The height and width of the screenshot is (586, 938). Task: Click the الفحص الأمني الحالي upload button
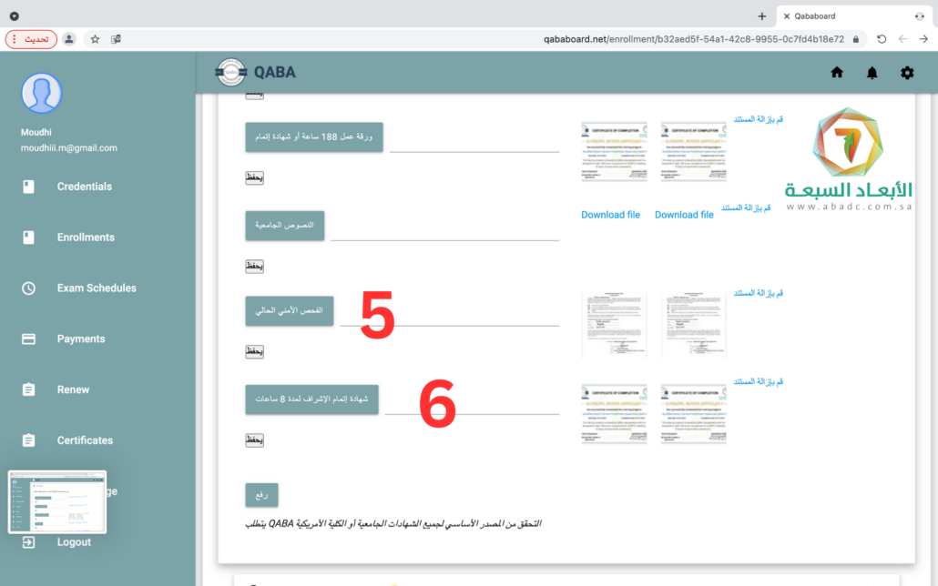(x=290, y=310)
